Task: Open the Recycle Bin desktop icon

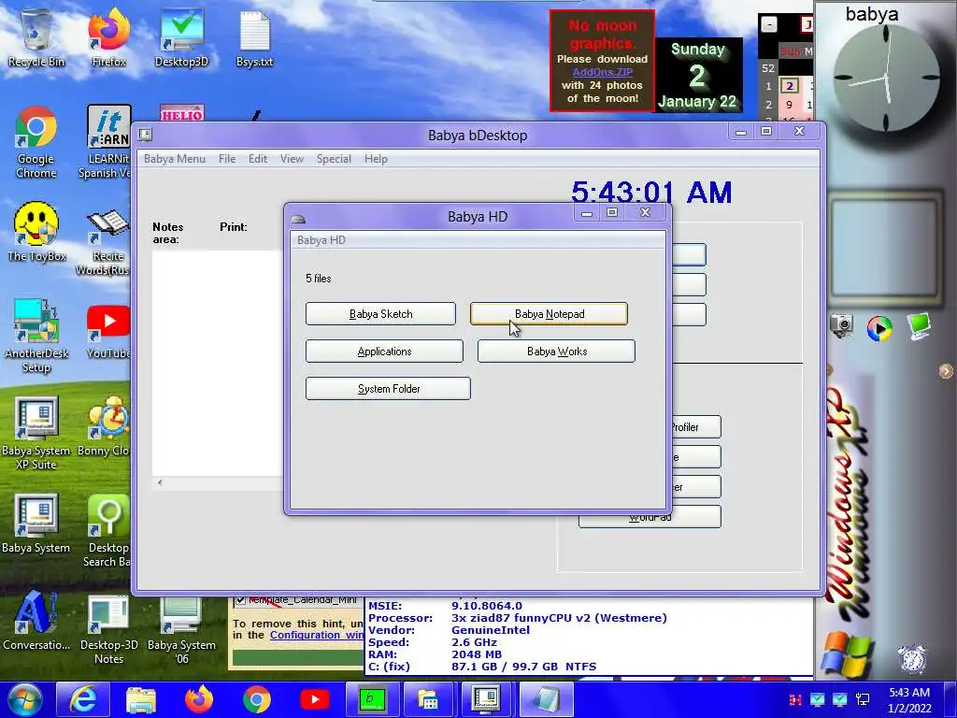Action: coord(36,37)
